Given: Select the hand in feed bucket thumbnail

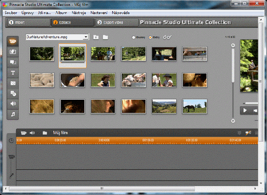Looking at the screenshot, I should coord(73,80).
